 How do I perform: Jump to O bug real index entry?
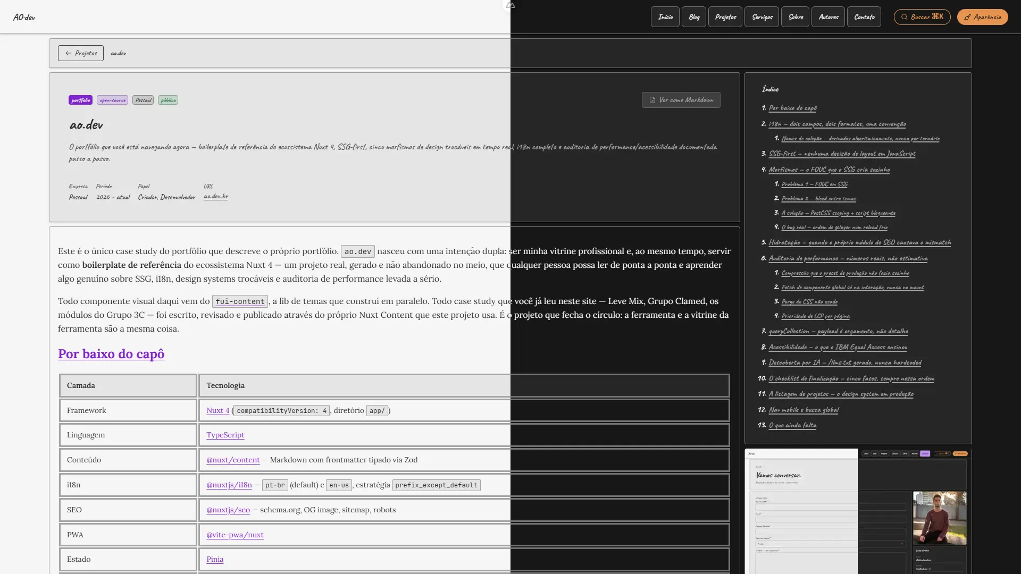[834, 227]
